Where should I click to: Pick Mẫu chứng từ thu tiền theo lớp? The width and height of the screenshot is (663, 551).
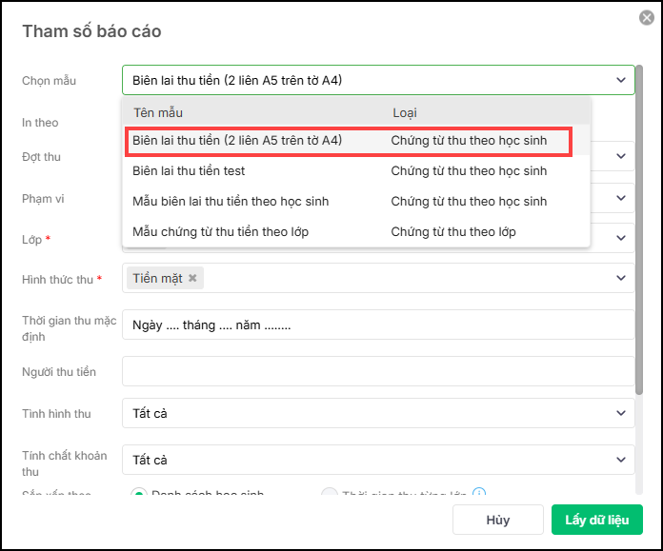pyautogui.click(x=220, y=232)
